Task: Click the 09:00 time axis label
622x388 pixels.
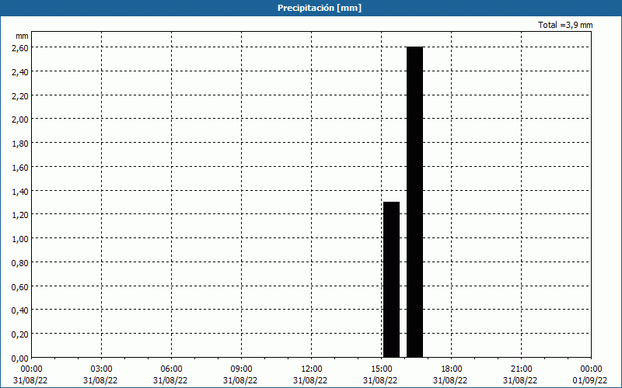Action: (x=241, y=369)
